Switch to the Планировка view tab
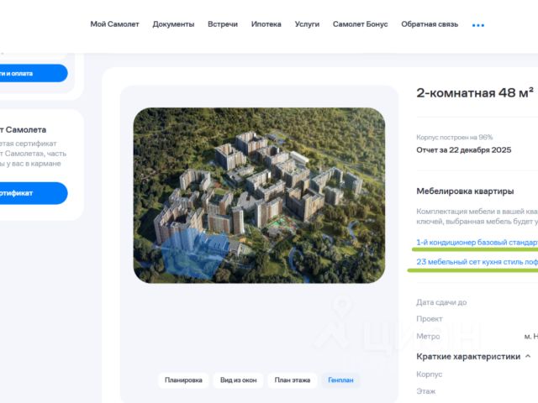The width and height of the screenshot is (538, 403). pos(183,380)
